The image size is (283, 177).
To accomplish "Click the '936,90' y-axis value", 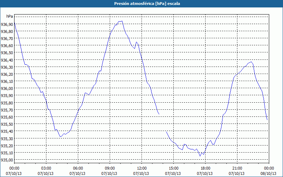I will pos(7,24).
